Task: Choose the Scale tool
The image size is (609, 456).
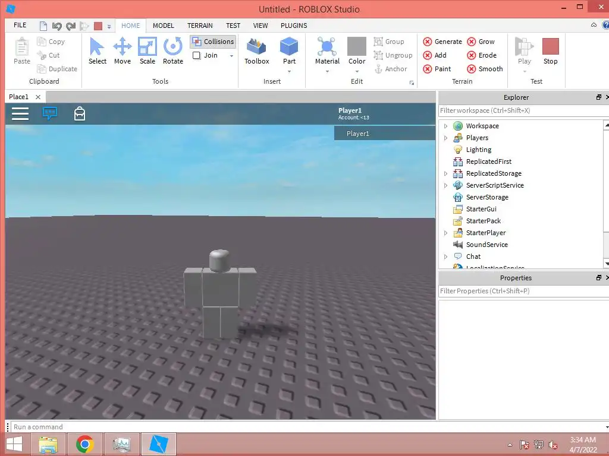Action: pos(147,51)
